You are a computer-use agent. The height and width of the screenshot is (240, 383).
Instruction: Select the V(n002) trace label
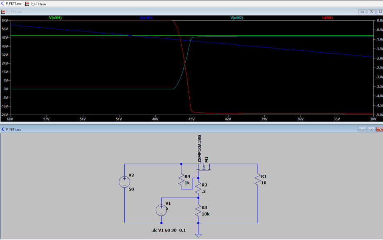click(237, 18)
